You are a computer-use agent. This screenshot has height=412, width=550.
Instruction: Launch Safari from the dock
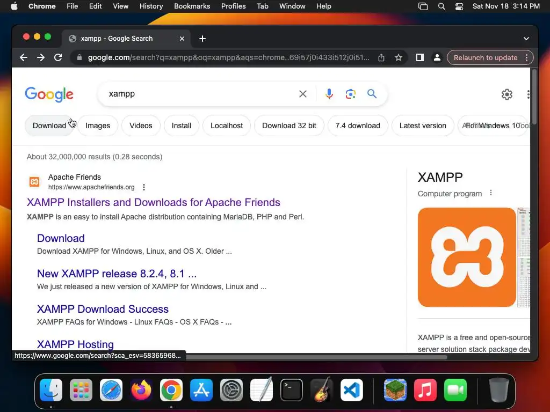tap(111, 390)
